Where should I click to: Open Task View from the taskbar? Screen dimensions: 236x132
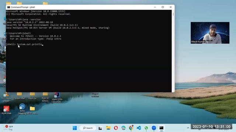pos(100,128)
